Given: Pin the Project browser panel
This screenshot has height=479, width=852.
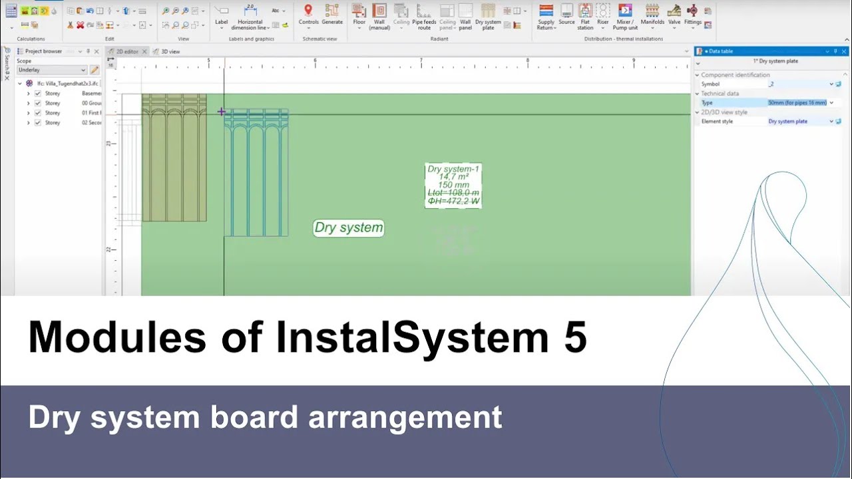Looking at the screenshot, I should (x=88, y=51).
